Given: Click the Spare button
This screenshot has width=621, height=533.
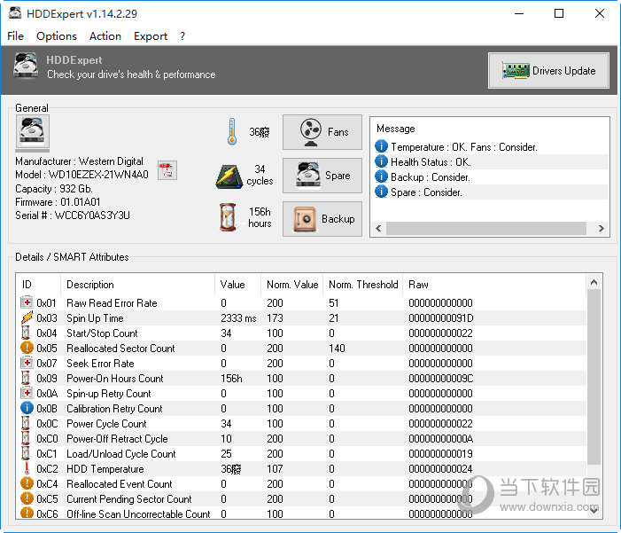Looking at the screenshot, I should coord(322,176).
